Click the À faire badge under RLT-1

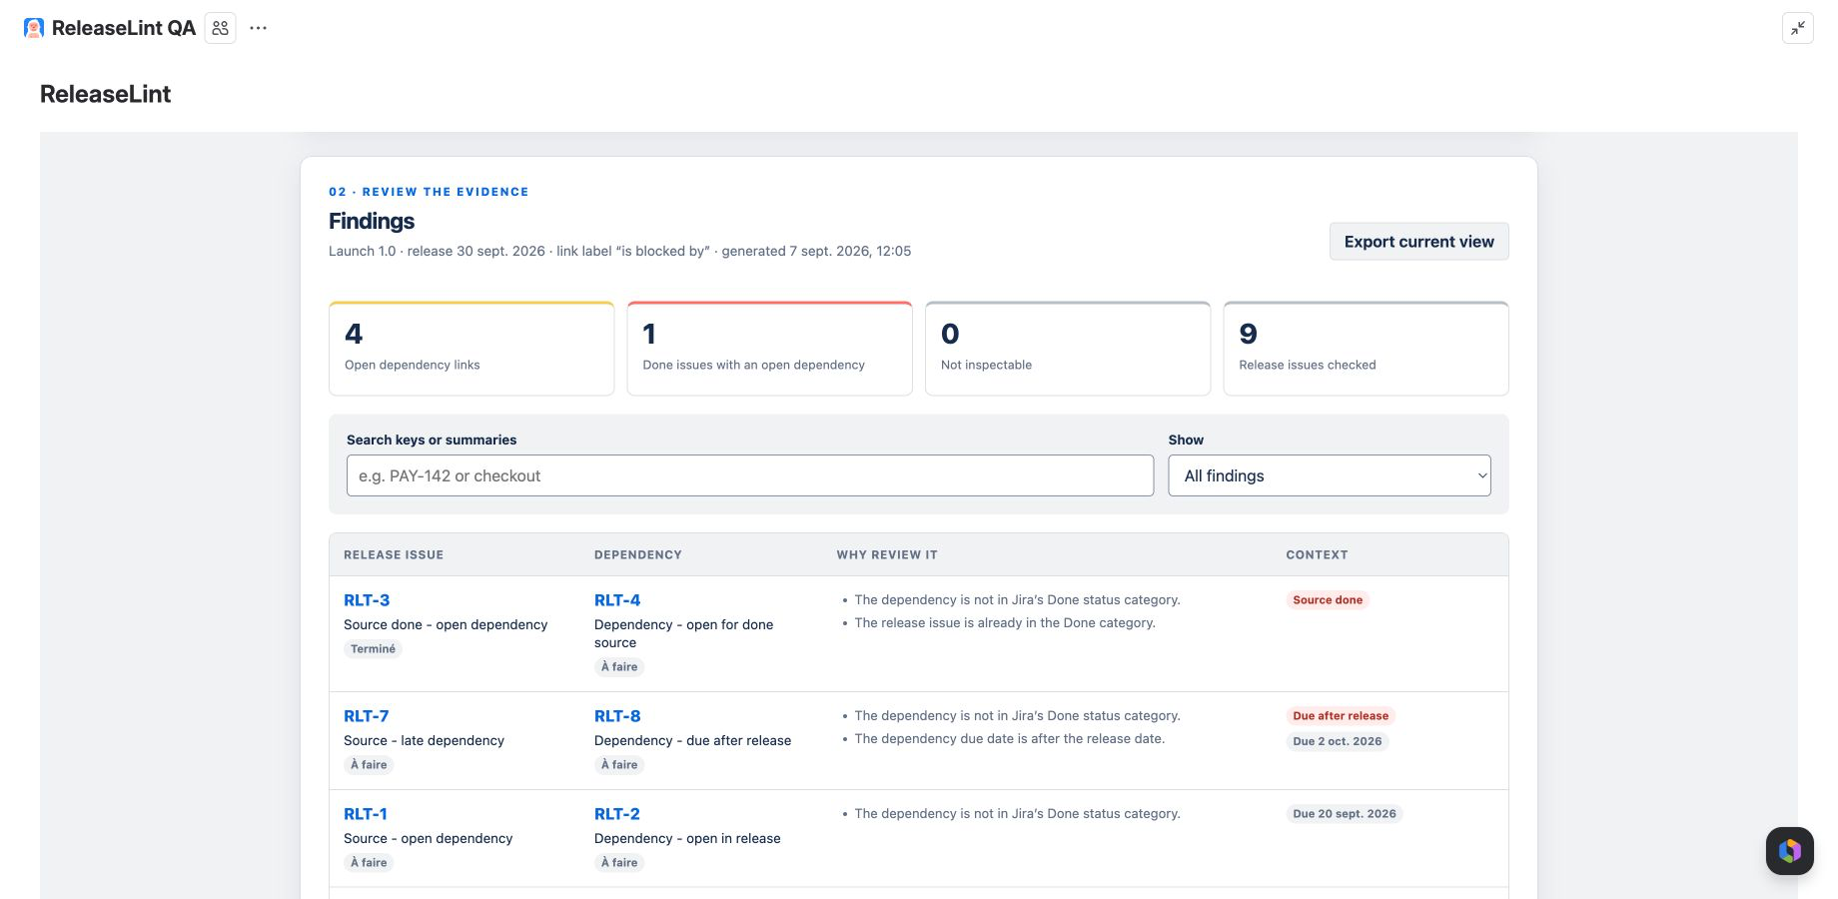(369, 863)
